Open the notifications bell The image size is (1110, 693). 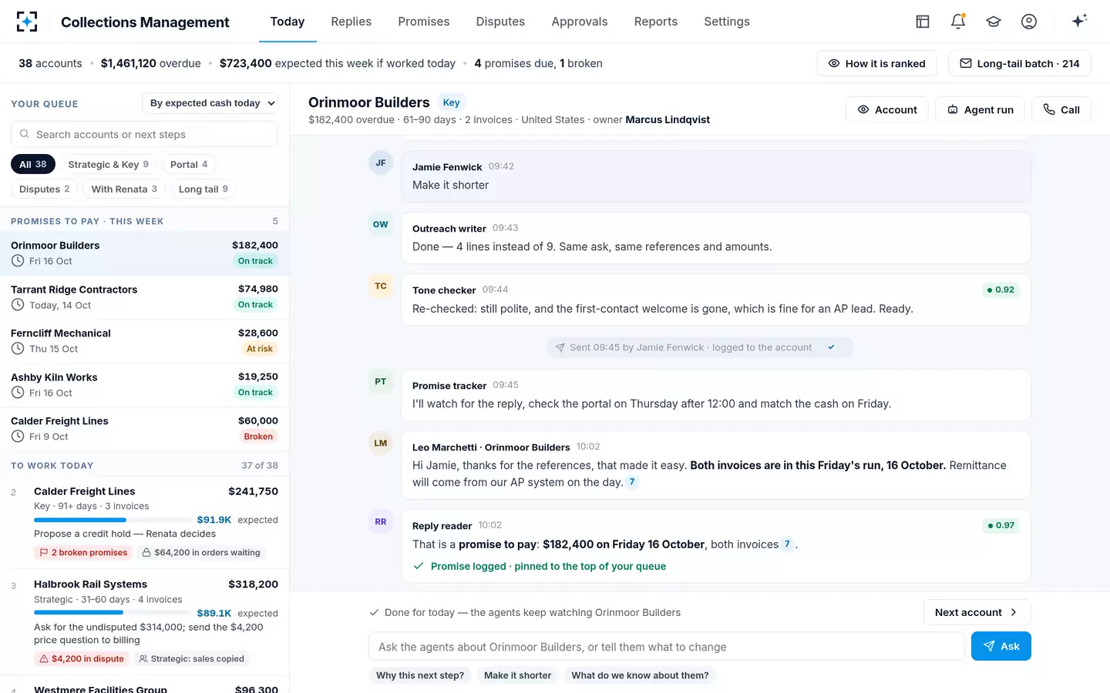point(958,22)
